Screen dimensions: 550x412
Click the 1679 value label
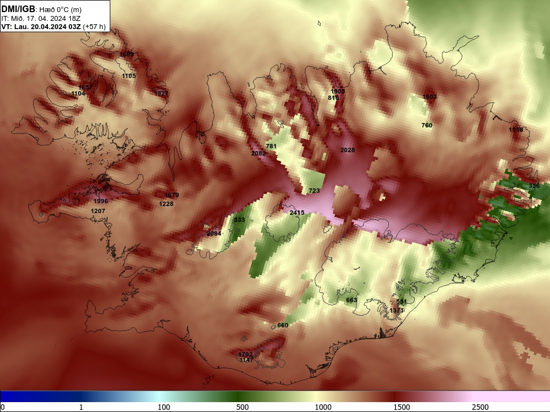click(x=172, y=195)
